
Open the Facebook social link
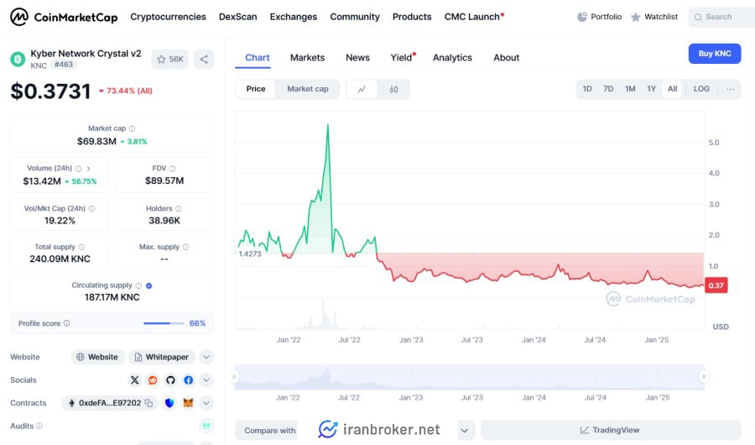[188, 380]
